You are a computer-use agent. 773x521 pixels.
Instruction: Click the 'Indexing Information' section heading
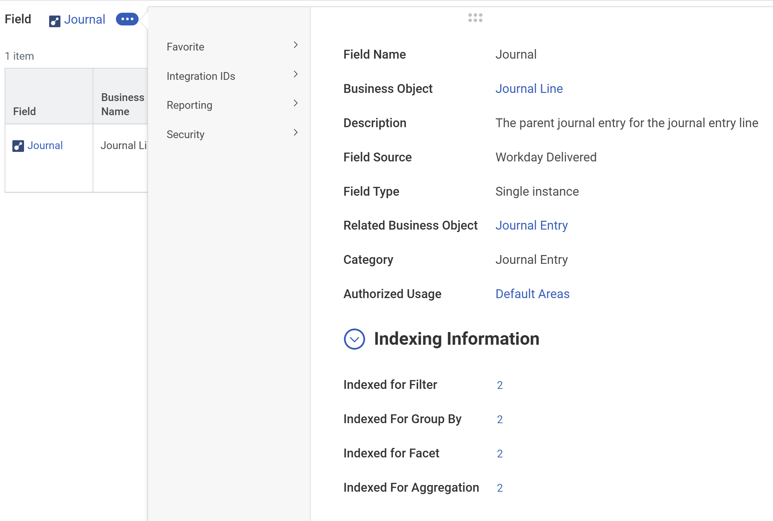457,339
